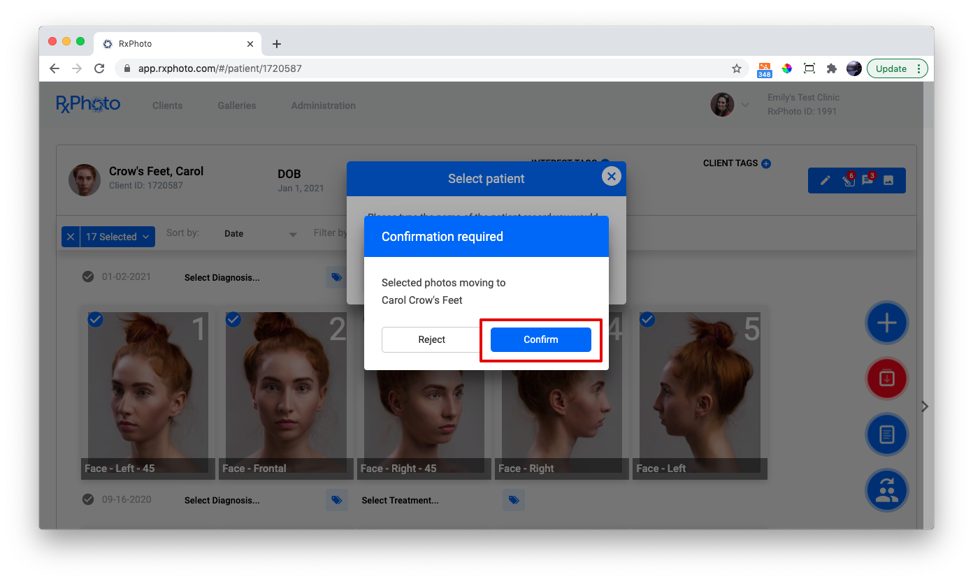Close the Select patient dialog
973x581 pixels.
(x=611, y=177)
